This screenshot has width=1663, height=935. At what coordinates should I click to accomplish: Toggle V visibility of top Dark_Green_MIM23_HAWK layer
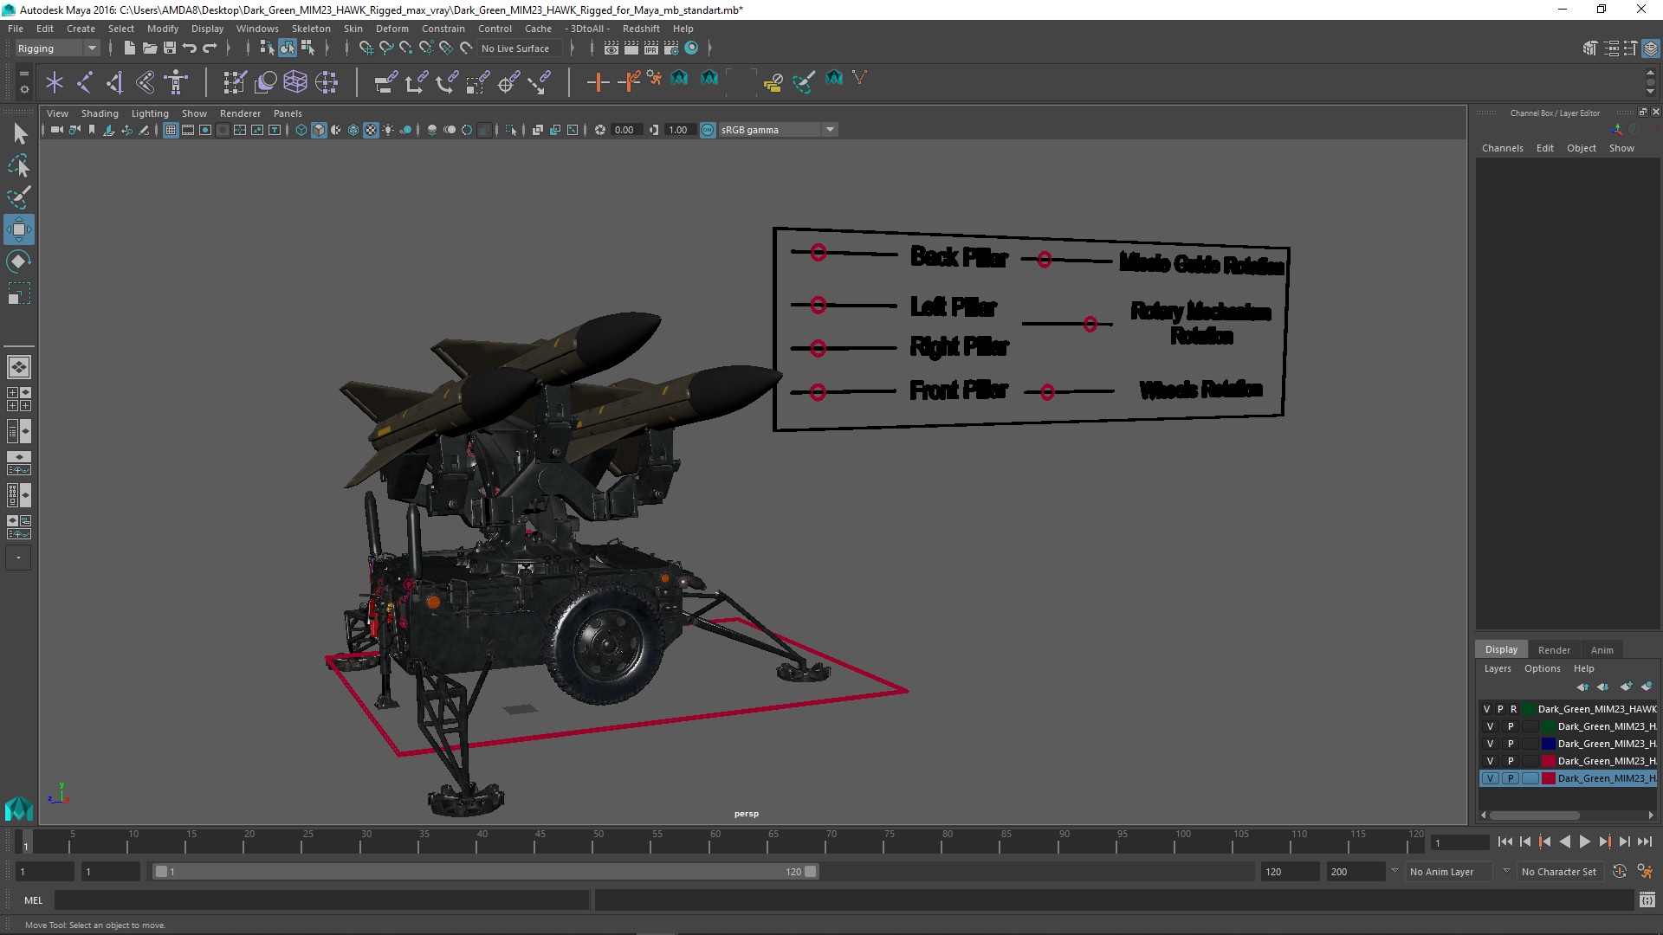coord(1487,709)
